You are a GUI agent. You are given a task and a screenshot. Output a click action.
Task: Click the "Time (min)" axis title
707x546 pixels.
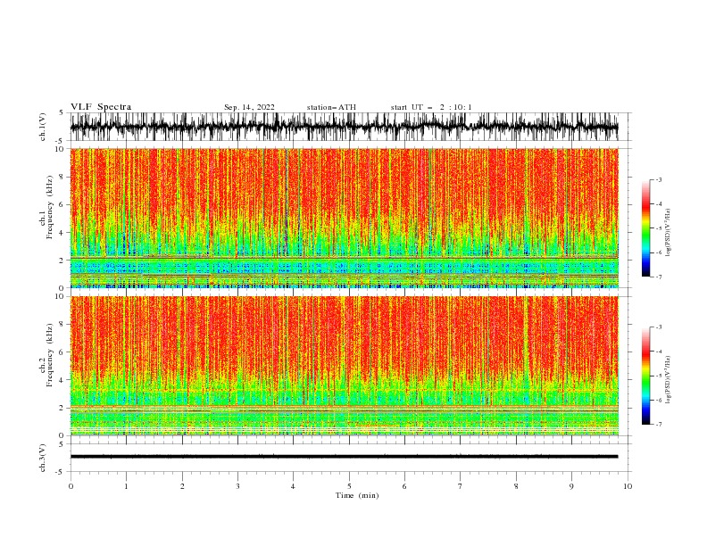pos(357,495)
